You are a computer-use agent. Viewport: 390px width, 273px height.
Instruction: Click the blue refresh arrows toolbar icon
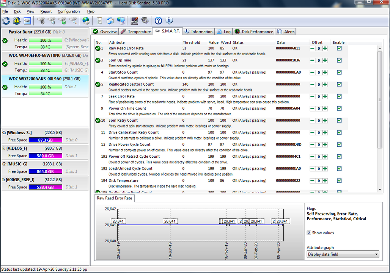pos(6,20)
